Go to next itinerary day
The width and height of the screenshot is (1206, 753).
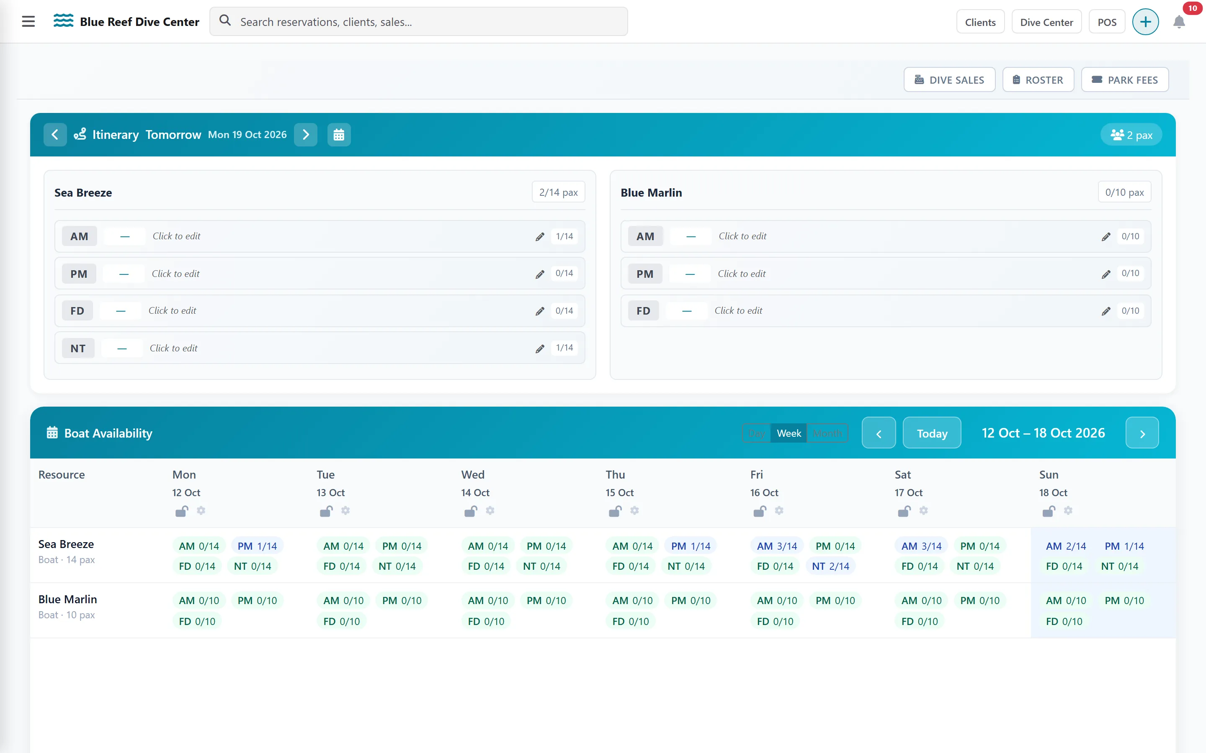point(306,134)
